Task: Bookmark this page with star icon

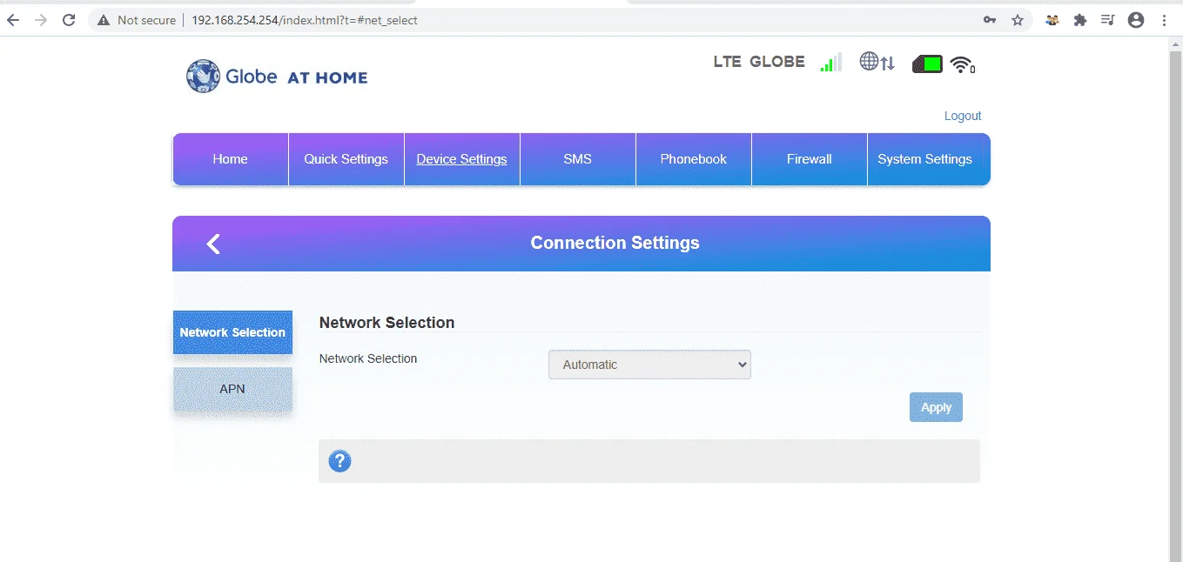Action: [x=1018, y=20]
